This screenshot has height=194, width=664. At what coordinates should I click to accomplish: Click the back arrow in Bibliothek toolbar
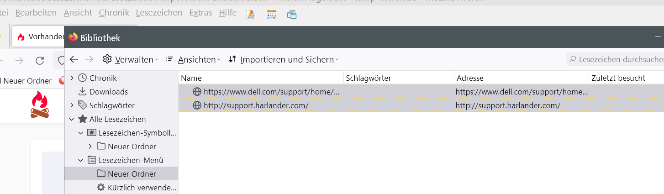(x=74, y=59)
